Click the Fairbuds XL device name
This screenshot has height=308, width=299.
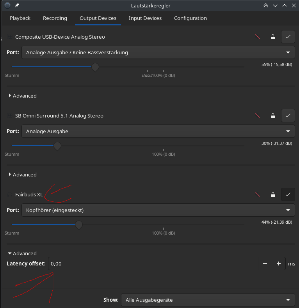pos(29,194)
